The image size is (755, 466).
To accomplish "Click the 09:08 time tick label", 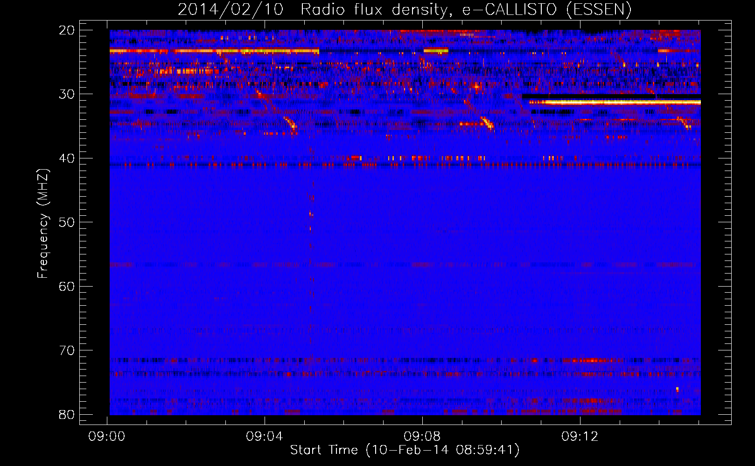I will click(422, 437).
